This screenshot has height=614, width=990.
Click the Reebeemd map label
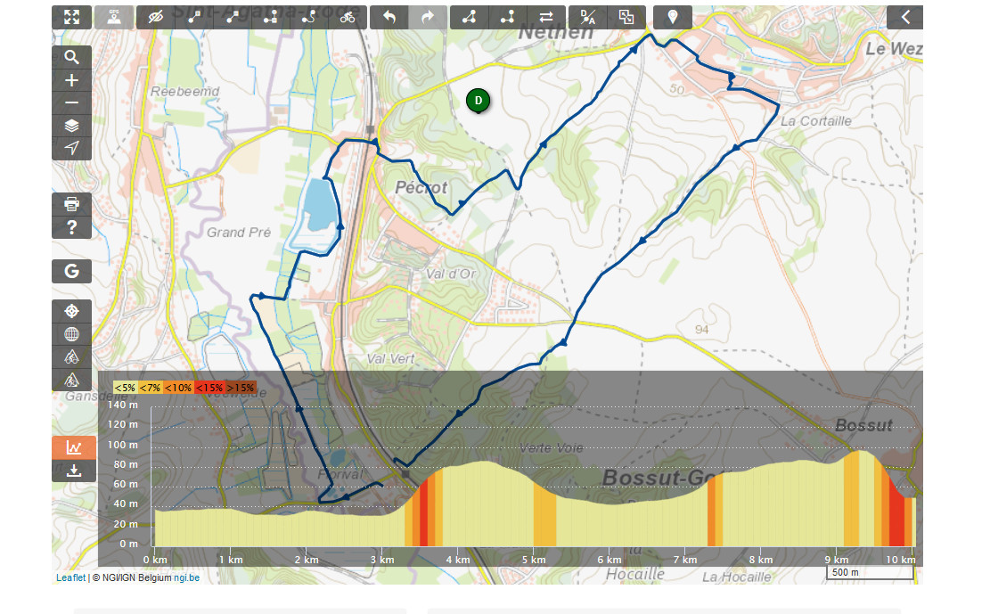[x=185, y=92]
